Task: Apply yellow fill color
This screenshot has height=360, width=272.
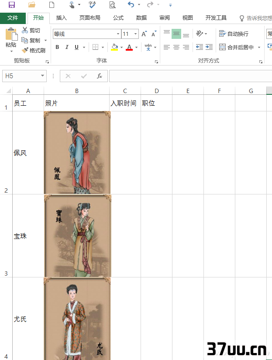Action: coord(114,47)
